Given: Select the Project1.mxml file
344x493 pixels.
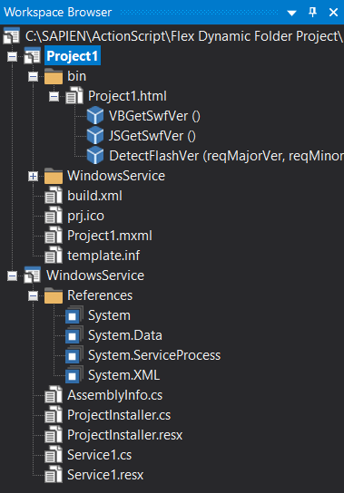Looking at the screenshot, I should pos(110,236).
